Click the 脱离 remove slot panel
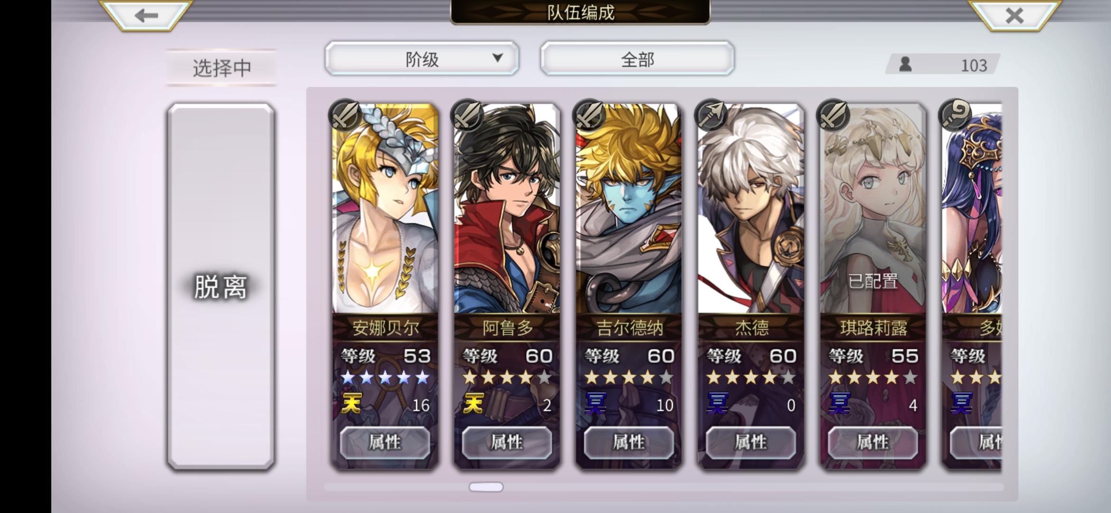1111x513 pixels. coord(221,286)
